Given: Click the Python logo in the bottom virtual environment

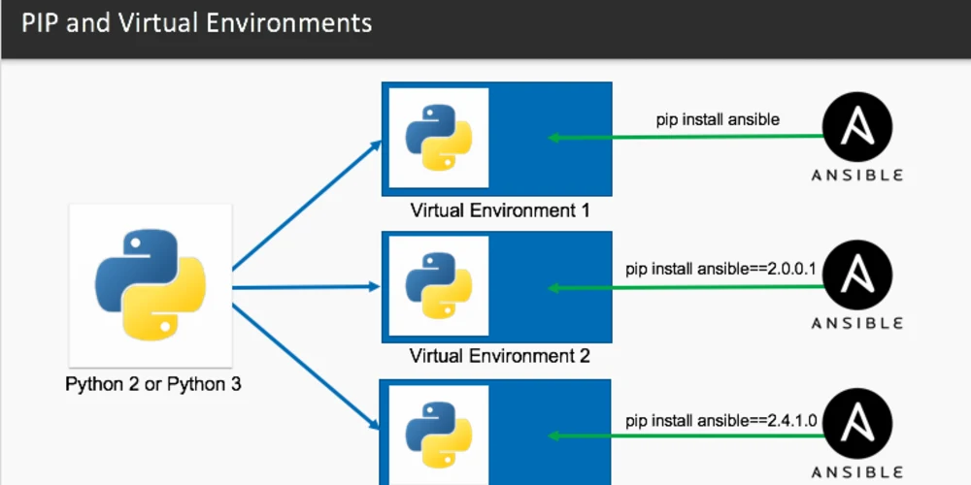Looking at the screenshot, I should coord(439,435).
